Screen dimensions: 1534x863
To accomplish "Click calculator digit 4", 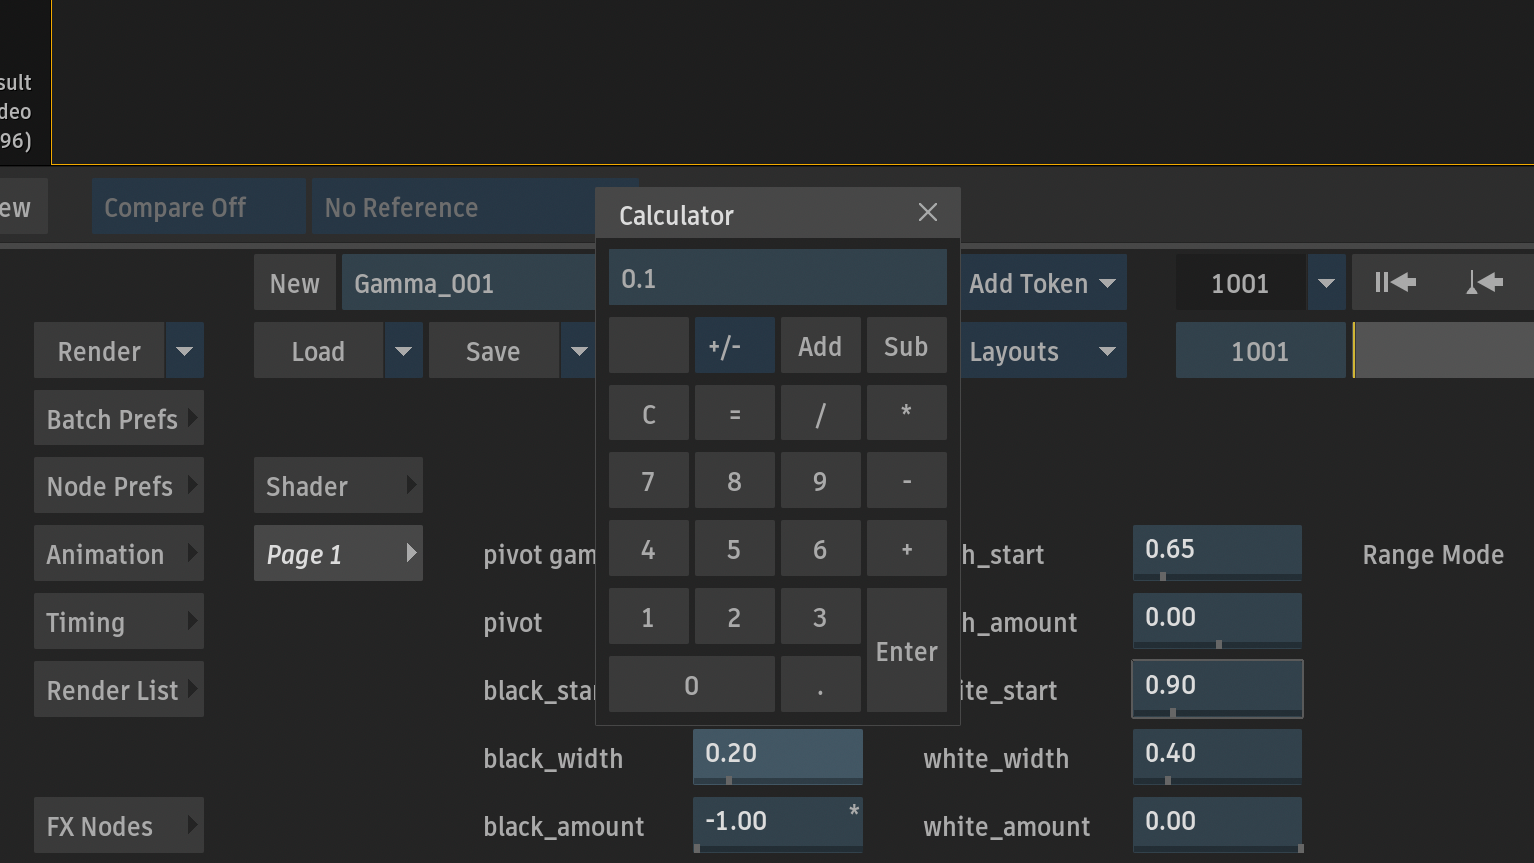I will click(x=649, y=549).
